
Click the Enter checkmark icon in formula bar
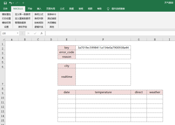click(x=35, y=33)
